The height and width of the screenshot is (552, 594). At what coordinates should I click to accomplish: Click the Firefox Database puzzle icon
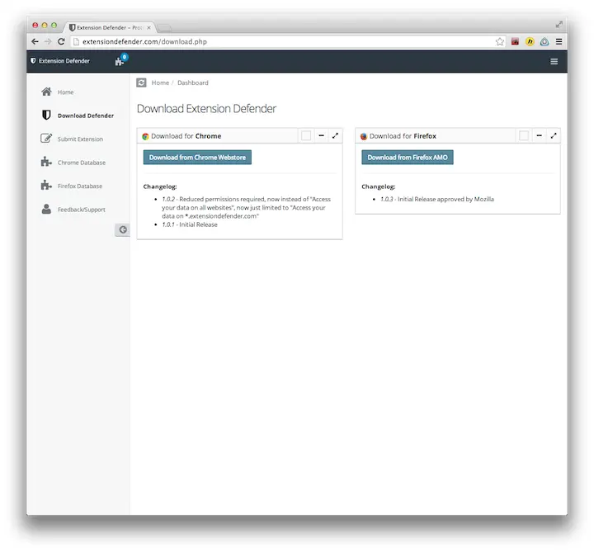click(46, 186)
